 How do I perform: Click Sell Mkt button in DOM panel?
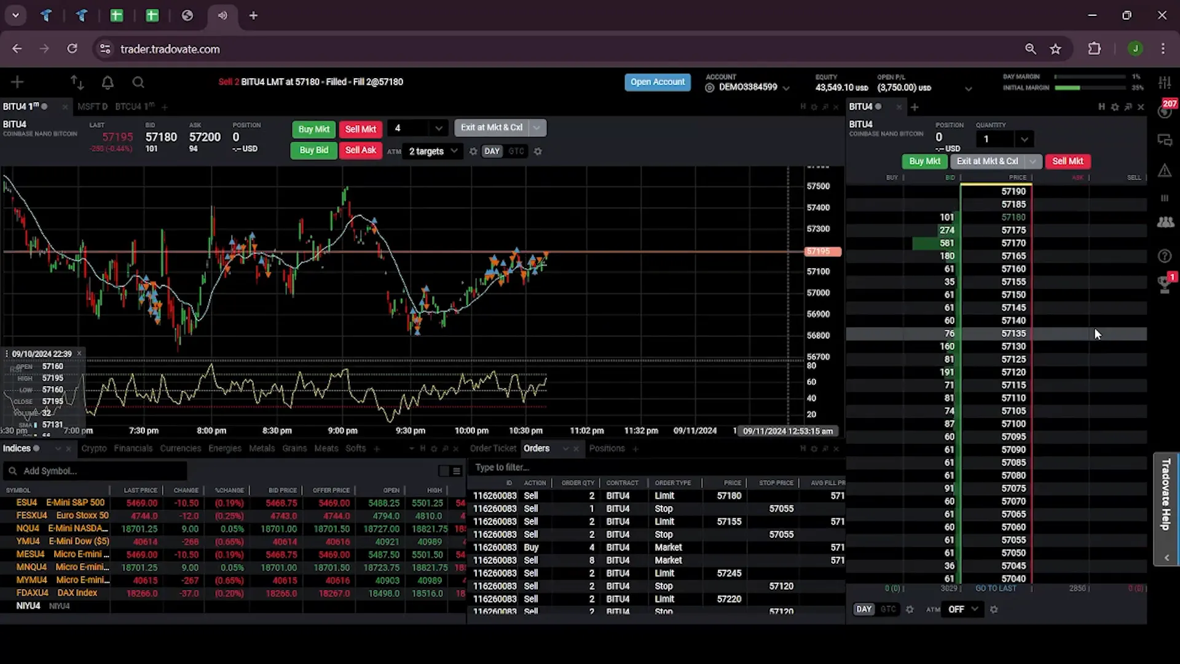1068,162
